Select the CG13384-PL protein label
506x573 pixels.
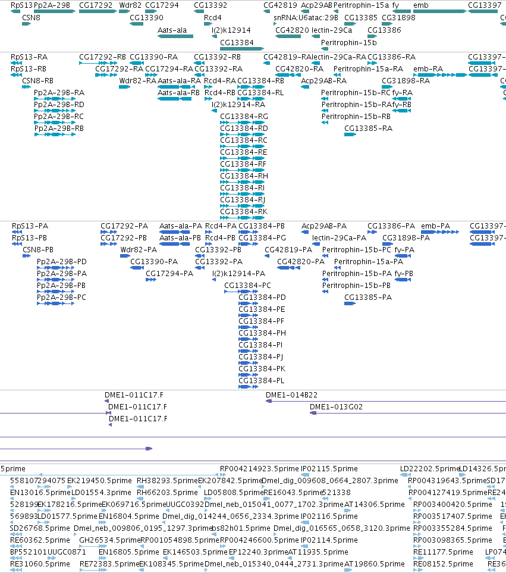pos(262,381)
